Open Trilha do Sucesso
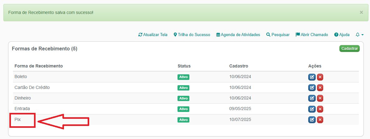 [x=192, y=35]
